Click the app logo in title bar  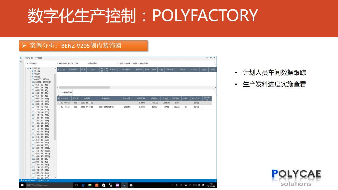tap(21, 58)
